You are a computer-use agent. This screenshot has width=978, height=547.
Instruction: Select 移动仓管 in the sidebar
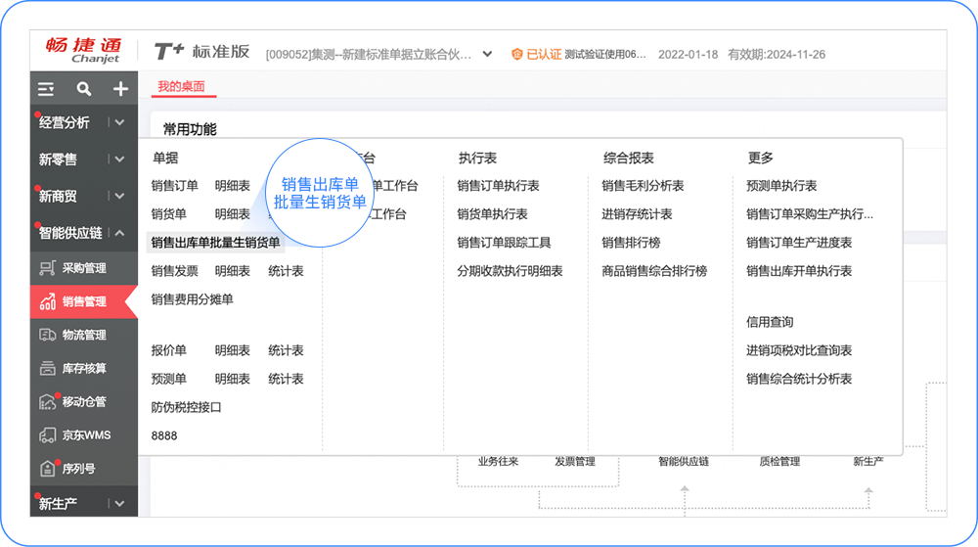point(84,402)
